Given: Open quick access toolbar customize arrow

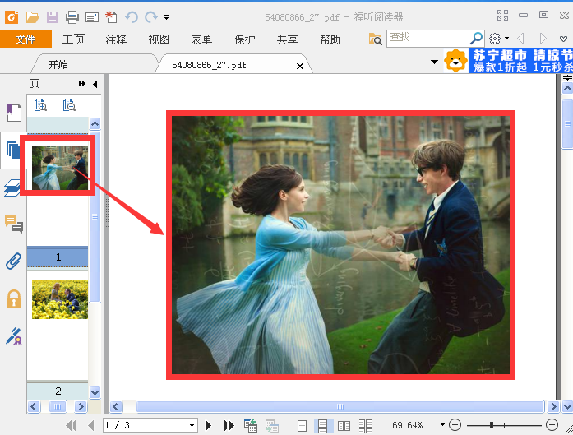Looking at the screenshot, I should (167, 17).
